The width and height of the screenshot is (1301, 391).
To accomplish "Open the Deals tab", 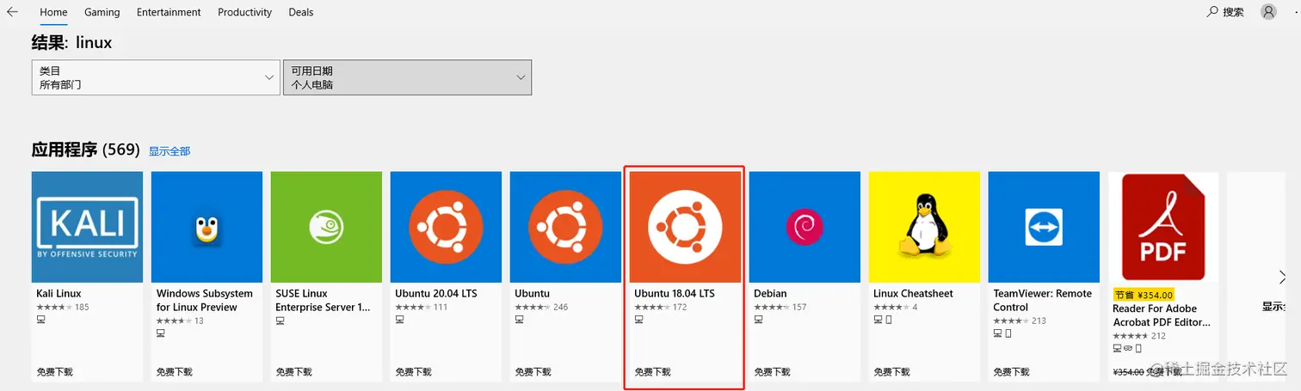I will coord(301,12).
